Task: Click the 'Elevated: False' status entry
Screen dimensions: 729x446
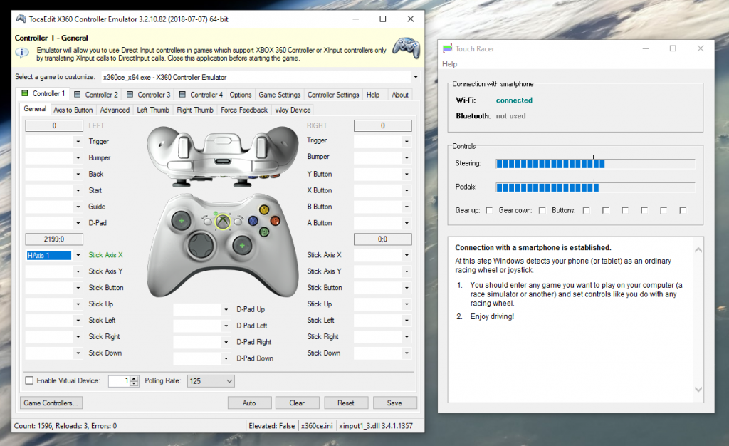Action: [271, 425]
